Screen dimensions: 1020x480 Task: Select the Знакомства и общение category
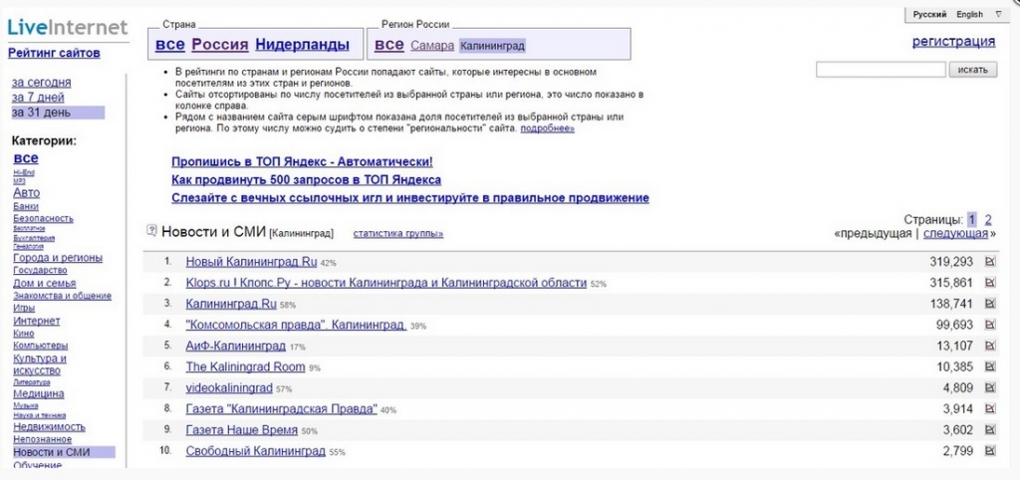62,296
